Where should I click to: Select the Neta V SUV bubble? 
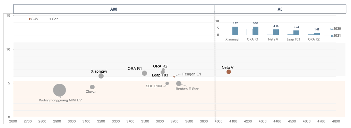point(229,72)
